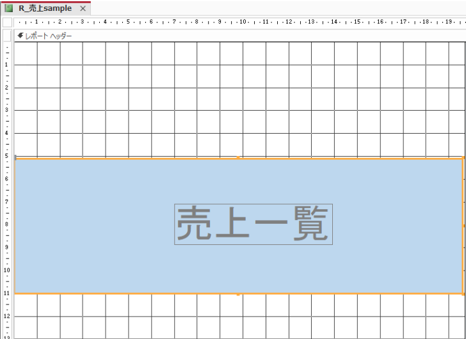Click the horizontal ruler at mark 10
Screen dimensions: 466x339
pos(243,22)
